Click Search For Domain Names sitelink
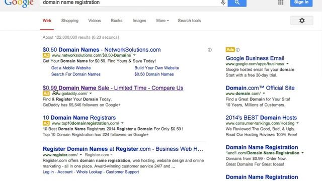The height and width of the screenshot is (181, 322). coord(76,74)
